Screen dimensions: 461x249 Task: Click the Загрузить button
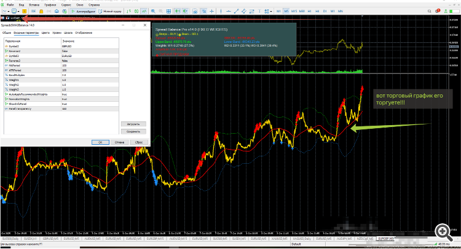(133, 124)
